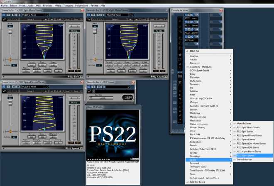Viewport: 274px width, 186px height.
Task: Open the Fichier menu
Action: (4, 5)
